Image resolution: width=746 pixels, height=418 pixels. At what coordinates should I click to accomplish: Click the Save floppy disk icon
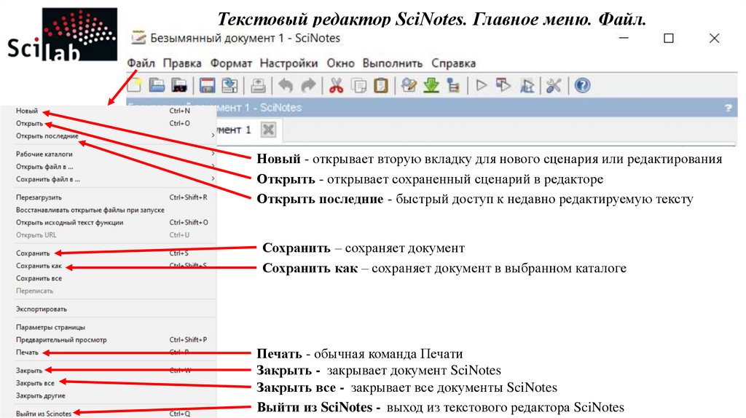coord(207,86)
